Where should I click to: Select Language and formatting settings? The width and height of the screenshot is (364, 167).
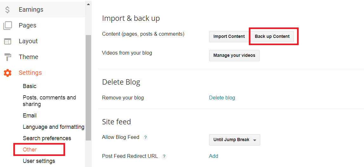[53, 127]
